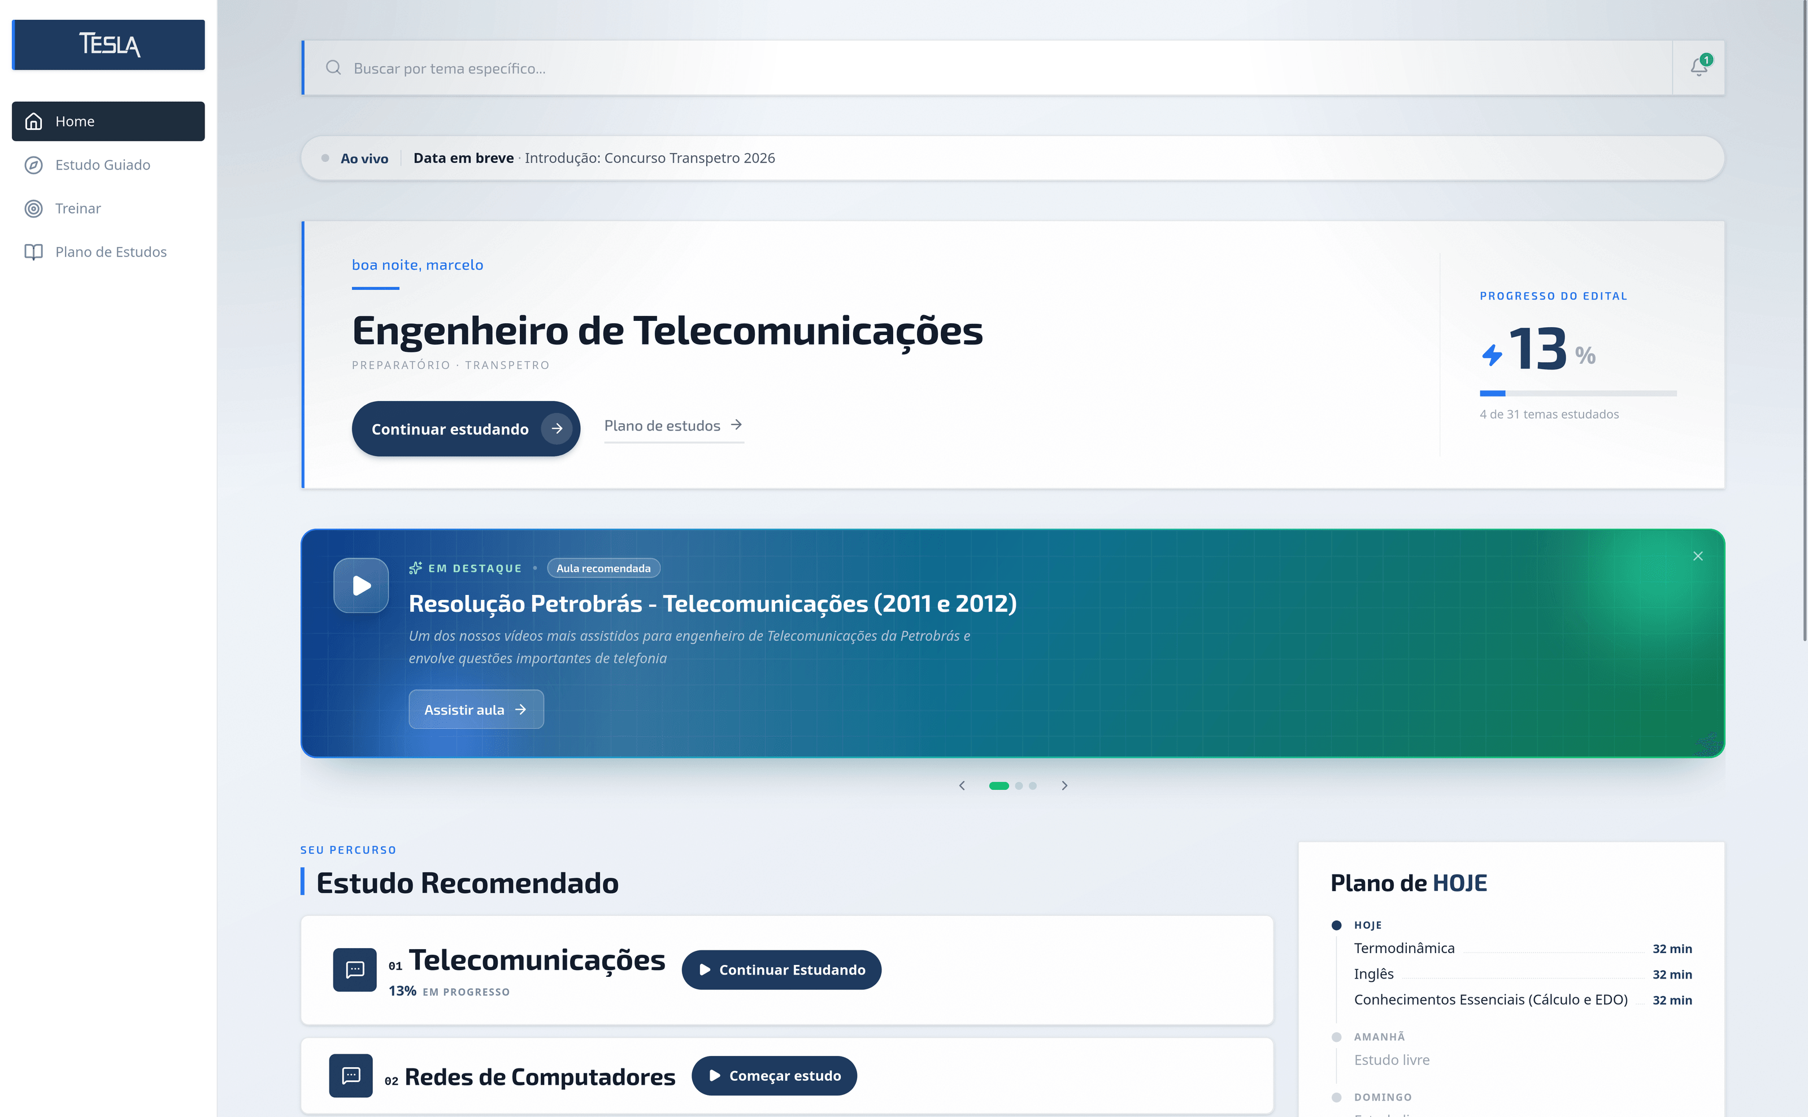Click the 'Aula recomendada' badge
Image resolution: width=1808 pixels, height=1117 pixels.
pyautogui.click(x=603, y=568)
